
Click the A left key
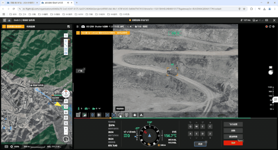pos(190,134)
